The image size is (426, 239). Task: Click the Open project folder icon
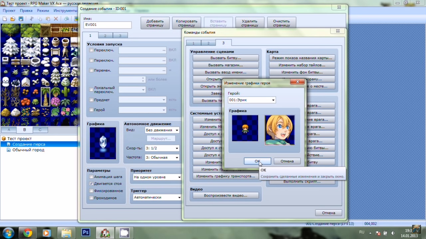click(13, 19)
